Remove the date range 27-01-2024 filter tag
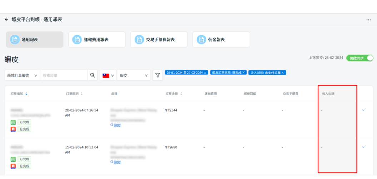The image size is (377, 179). click(x=205, y=73)
